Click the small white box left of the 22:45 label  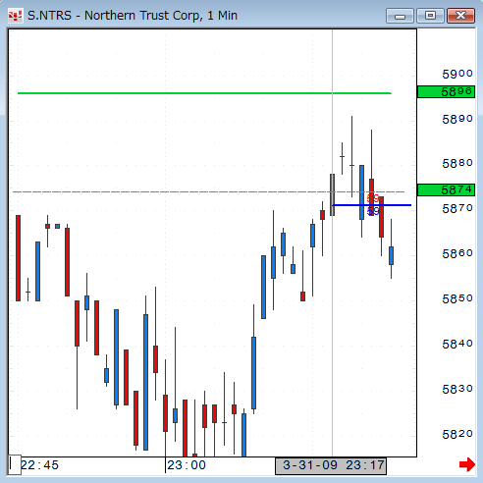(15, 464)
